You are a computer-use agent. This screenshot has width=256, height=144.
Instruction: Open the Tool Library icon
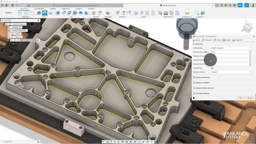(x=160, y=13)
